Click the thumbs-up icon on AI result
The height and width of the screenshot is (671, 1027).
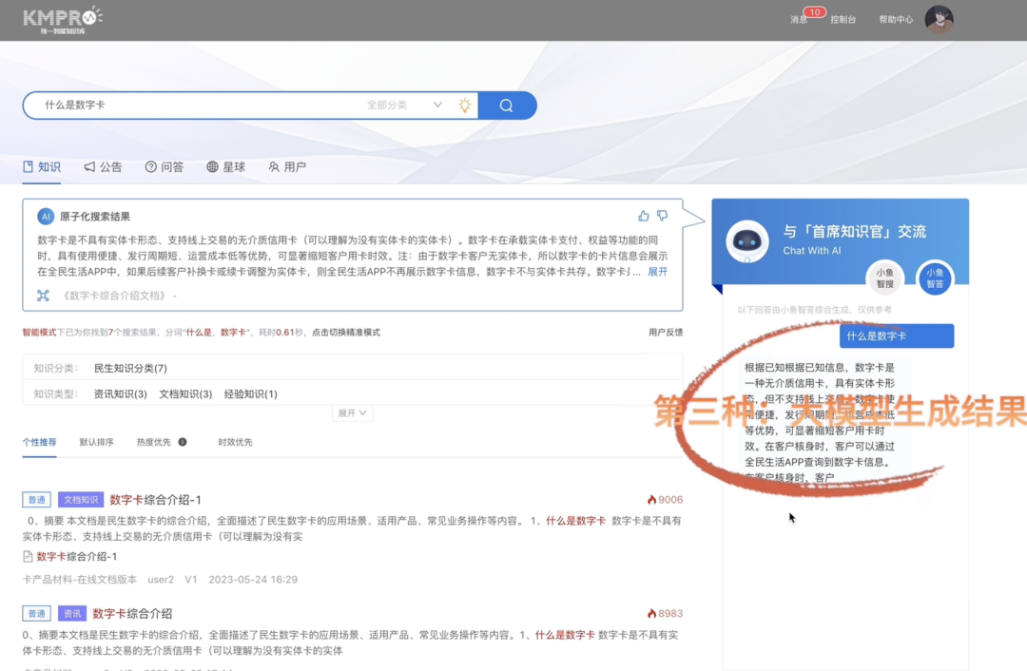point(644,216)
